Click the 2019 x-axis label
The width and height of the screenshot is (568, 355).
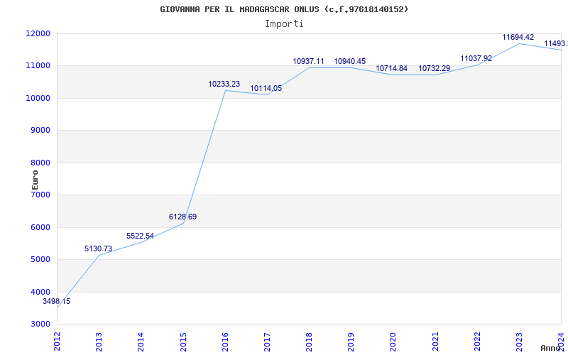tap(351, 342)
